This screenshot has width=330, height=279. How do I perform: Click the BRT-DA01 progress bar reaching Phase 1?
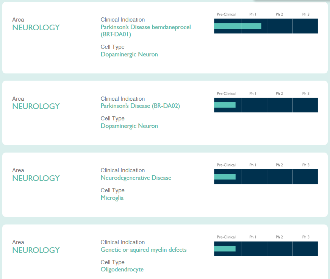[238, 26]
